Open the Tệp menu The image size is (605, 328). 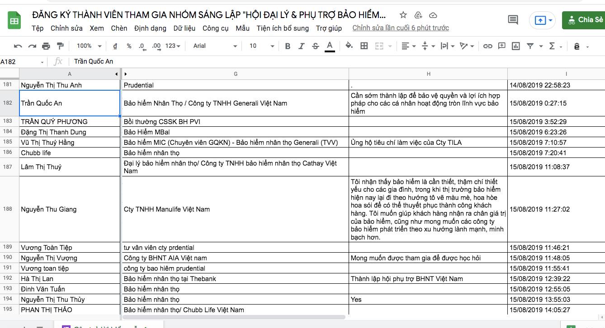pos(38,28)
